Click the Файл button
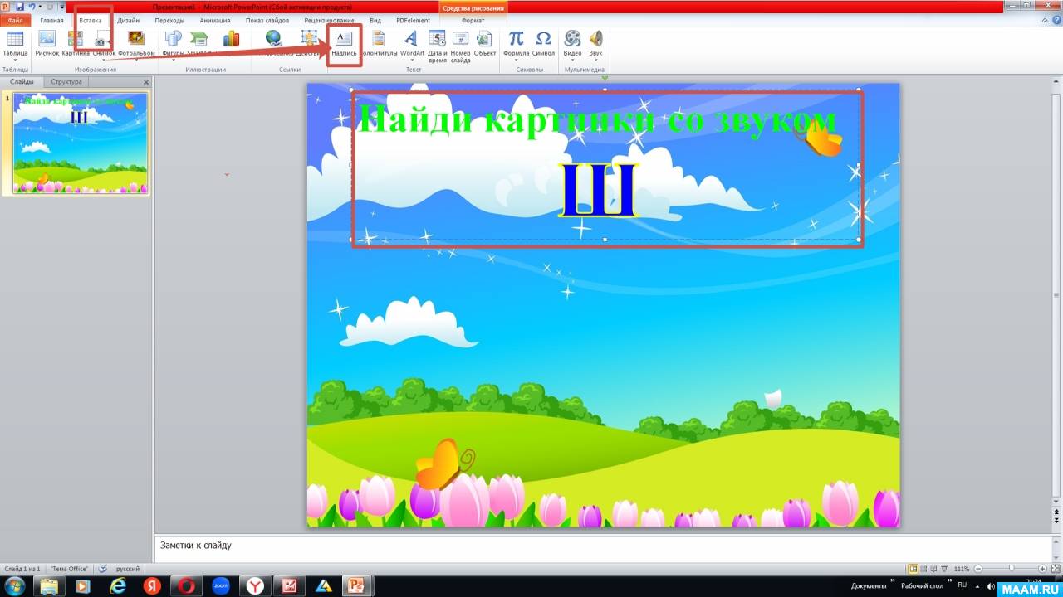This screenshot has height=597, width=1063. pyautogui.click(x=15, y=20)
